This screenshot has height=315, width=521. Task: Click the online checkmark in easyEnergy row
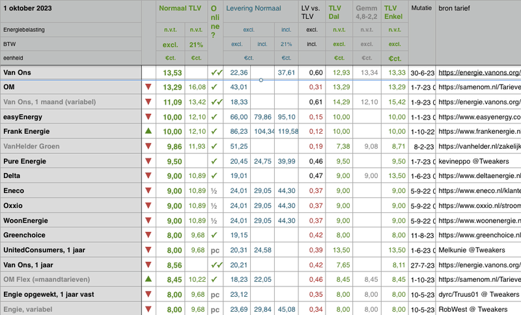tap(214, 117)
